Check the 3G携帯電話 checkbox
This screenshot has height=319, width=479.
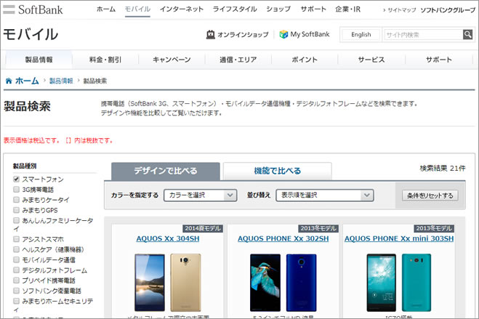pos(16,189)
